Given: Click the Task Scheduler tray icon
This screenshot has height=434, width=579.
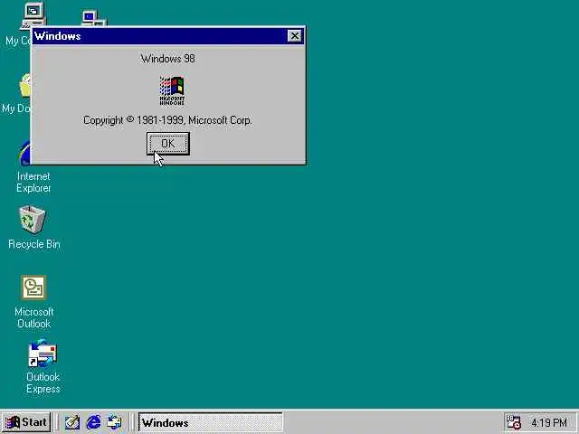Looking at the screenshot, I should 513,422.
